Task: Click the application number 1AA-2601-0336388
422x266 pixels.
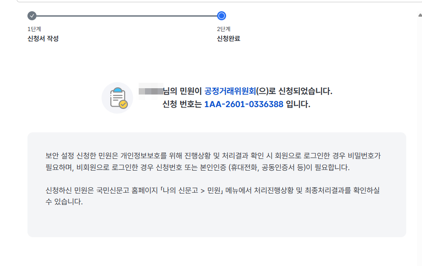Action: (244, 104)
